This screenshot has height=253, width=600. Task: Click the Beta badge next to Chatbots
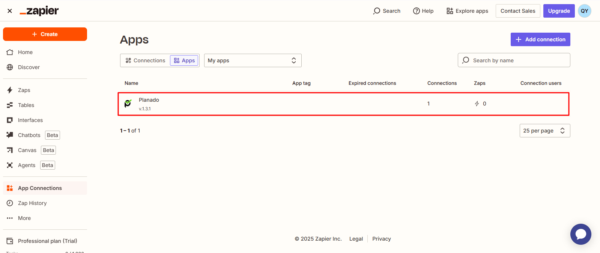(x=53, y=135)
